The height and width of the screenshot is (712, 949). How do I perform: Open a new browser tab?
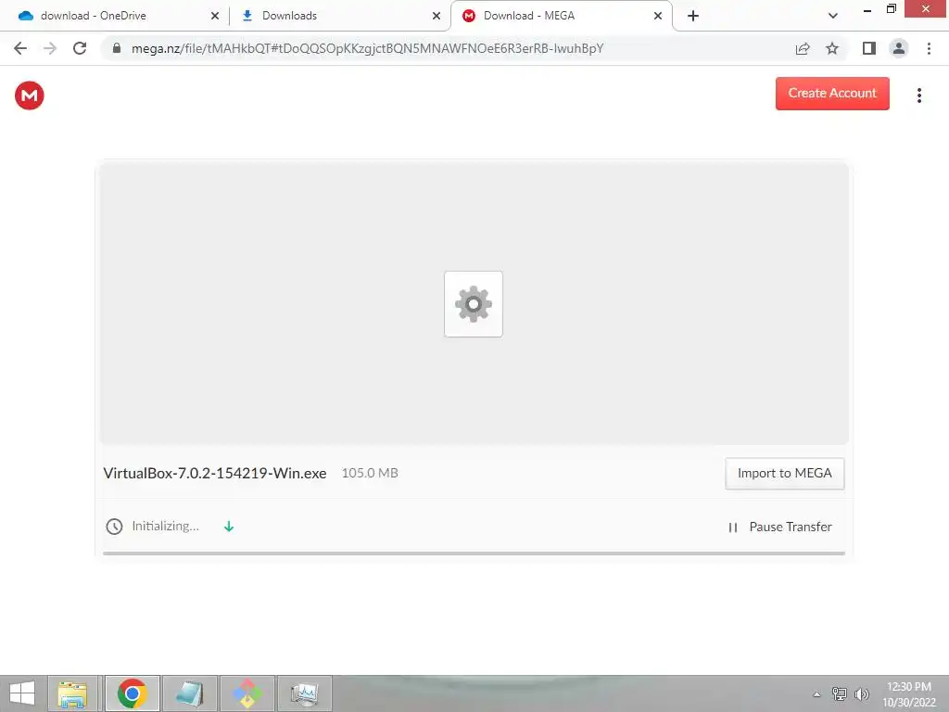tap(693, 16)
